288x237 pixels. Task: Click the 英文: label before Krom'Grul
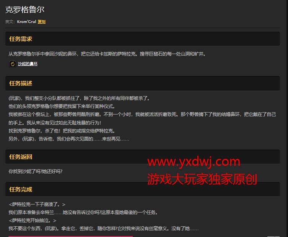tap(10, 22)
